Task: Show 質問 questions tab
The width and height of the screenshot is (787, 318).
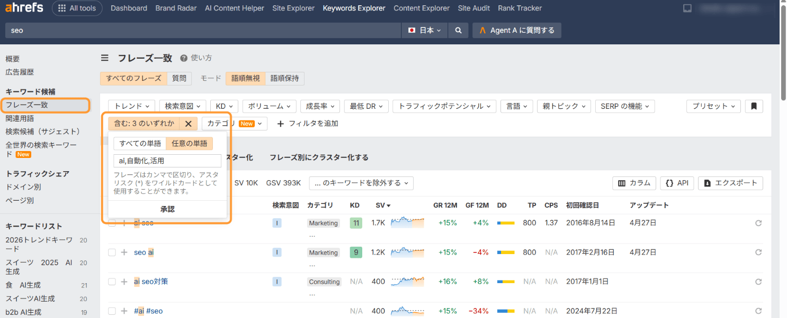Action: click(x=179, y=78)
